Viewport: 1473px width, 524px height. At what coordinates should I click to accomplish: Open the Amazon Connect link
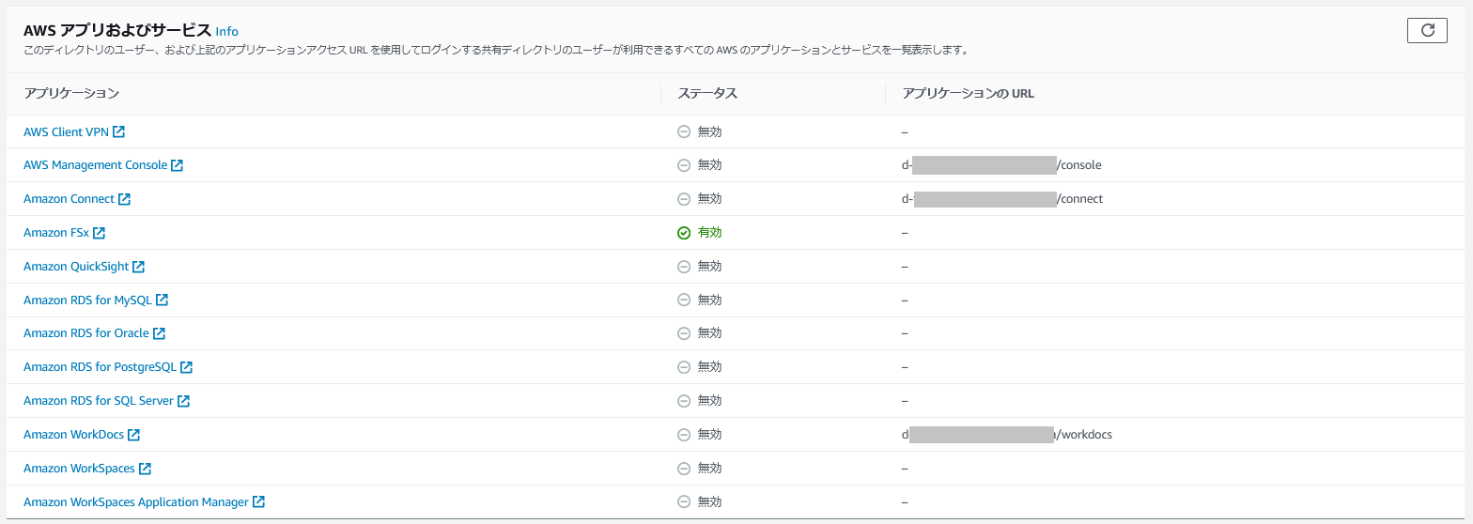(77, 199)
